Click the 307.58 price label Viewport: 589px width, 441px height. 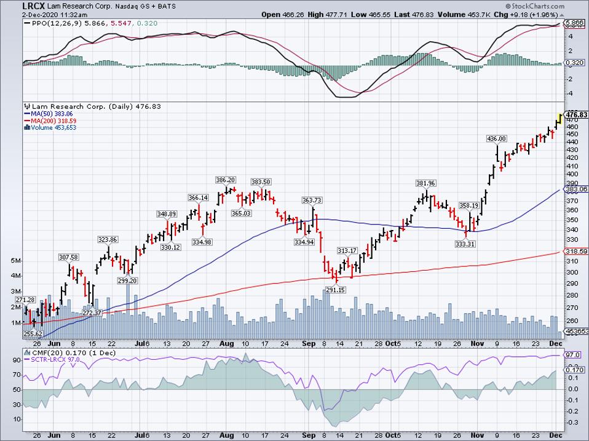[69, 257]
